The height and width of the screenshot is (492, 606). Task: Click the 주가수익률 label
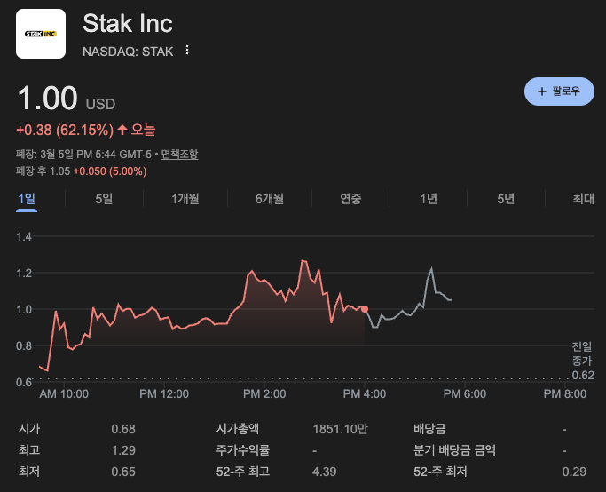point(243,450)
